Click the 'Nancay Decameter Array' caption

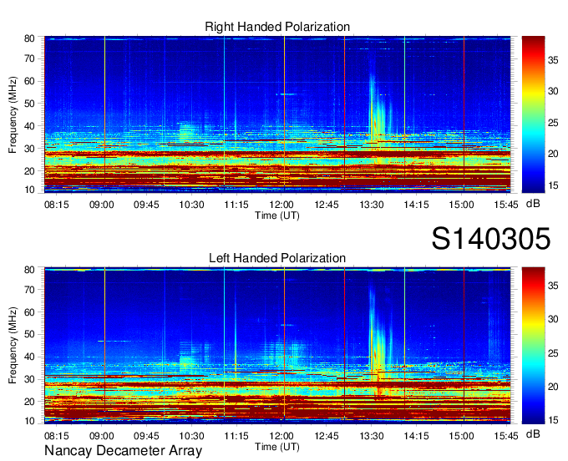point(123,450)
